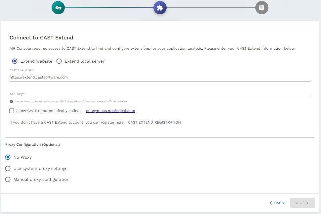Open the key license step in the stepper

58,7
